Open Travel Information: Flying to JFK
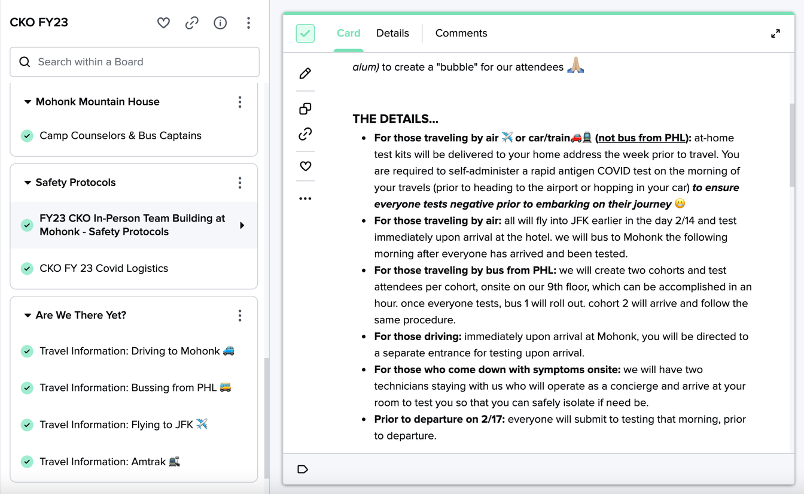 click(124, 425)
